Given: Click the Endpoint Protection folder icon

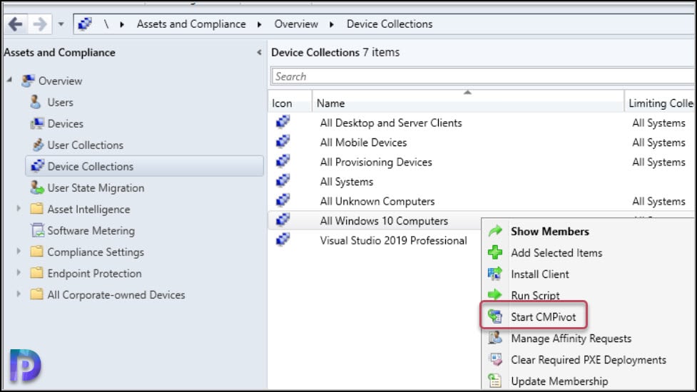Looking at the screenshot, I should coord(36,272).
